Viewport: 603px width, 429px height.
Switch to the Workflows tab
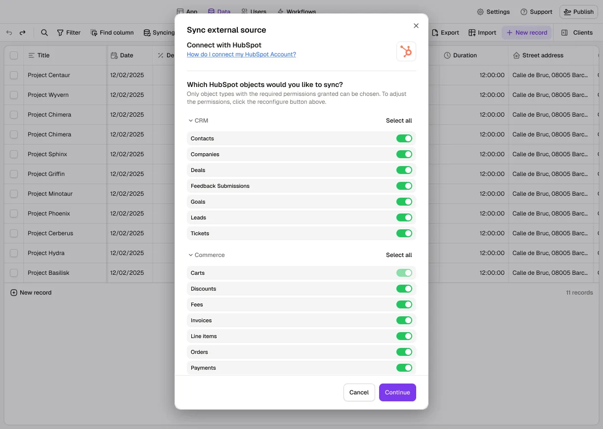(x=297, y=12)
